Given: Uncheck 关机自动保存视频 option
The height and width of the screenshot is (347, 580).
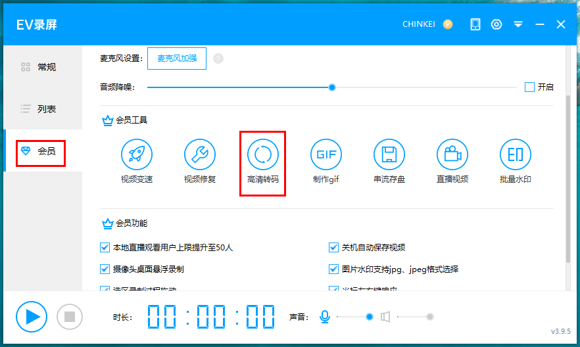Looking at the screenshot, I should point(334,248).
